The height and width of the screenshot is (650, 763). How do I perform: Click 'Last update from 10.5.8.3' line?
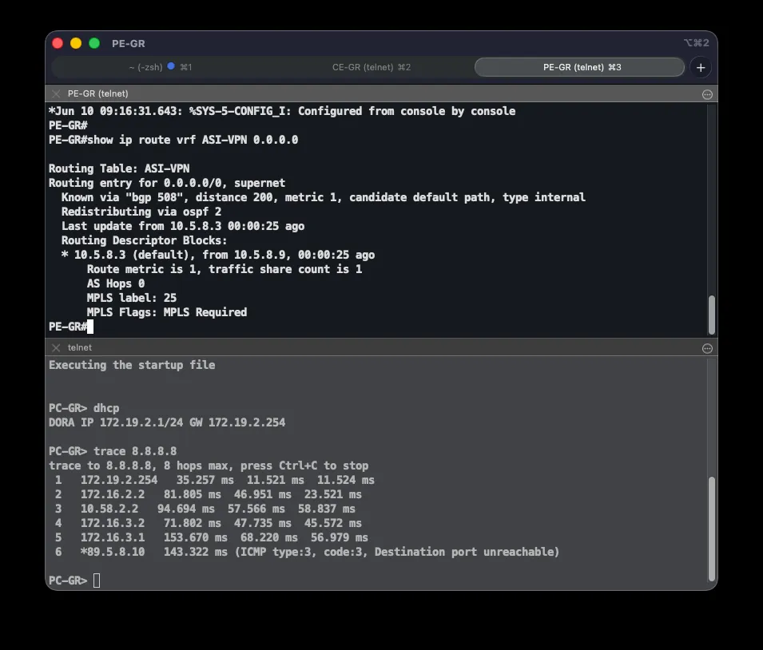(183, 226)
